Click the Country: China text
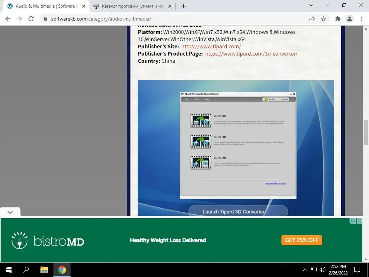369x277 pixels. click(156, 61)
